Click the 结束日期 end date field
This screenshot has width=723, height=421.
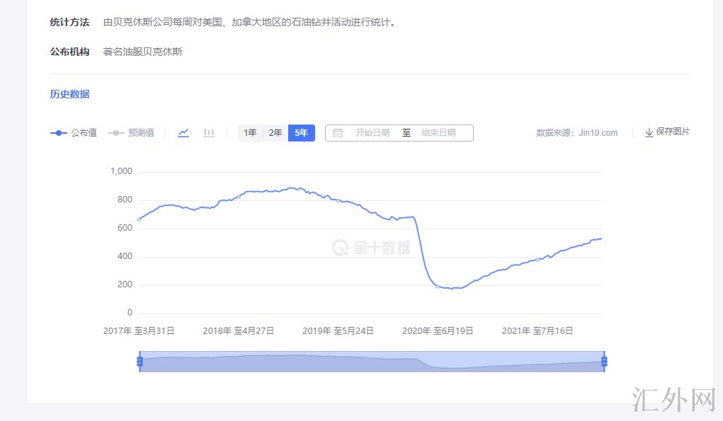click(438, 133)
